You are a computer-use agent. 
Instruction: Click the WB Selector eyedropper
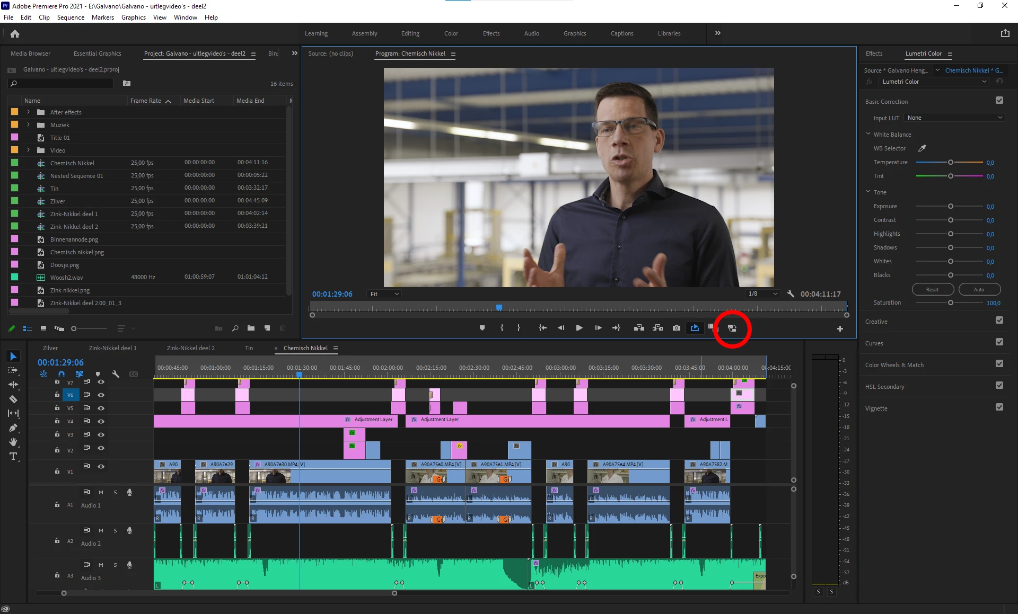[x=922, y=148]
